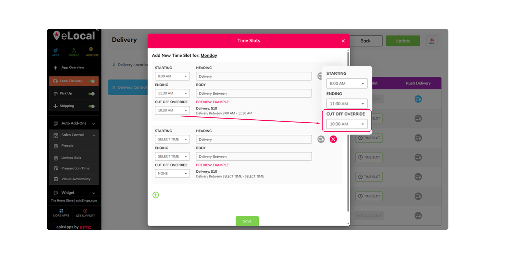Select the App Overview icon

pyautogui.click(x=55, y=67)
